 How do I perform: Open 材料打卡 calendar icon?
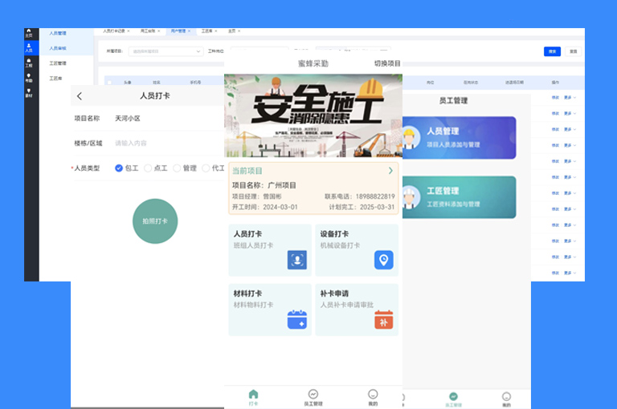coord(297,319)
